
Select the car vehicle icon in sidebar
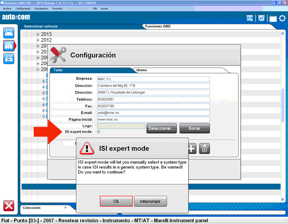point(8,33)
